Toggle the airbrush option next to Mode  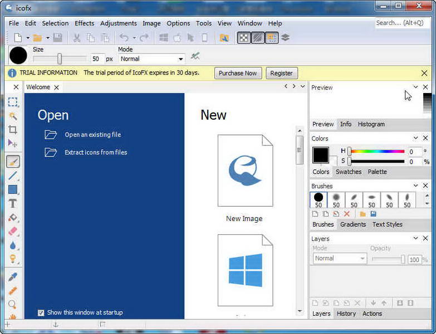(195, 56)
